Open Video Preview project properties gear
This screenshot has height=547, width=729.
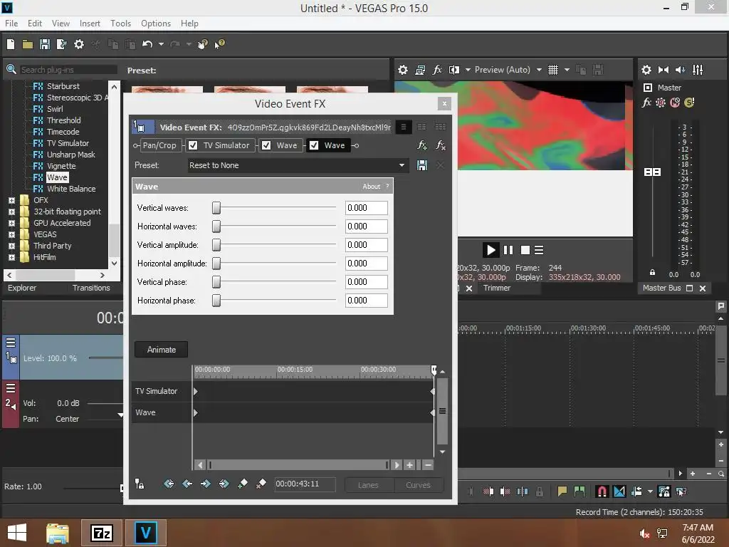[403, 70]
